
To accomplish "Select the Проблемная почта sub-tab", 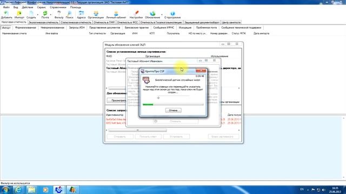I will (x=207, y=27).
